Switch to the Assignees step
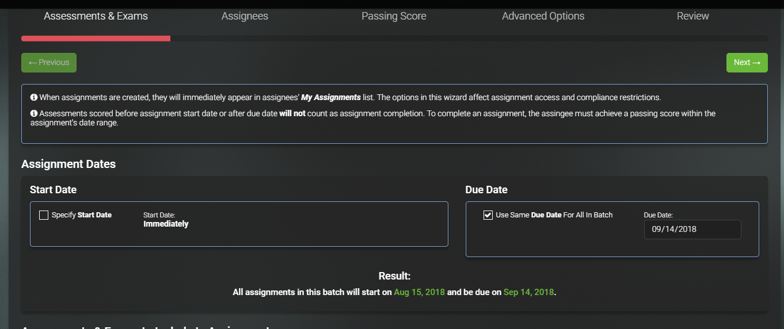 click(x=245, y=16)
